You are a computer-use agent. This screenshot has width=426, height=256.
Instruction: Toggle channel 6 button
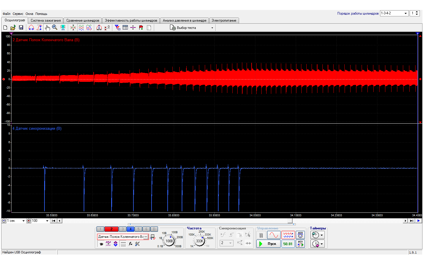point(146,229)
